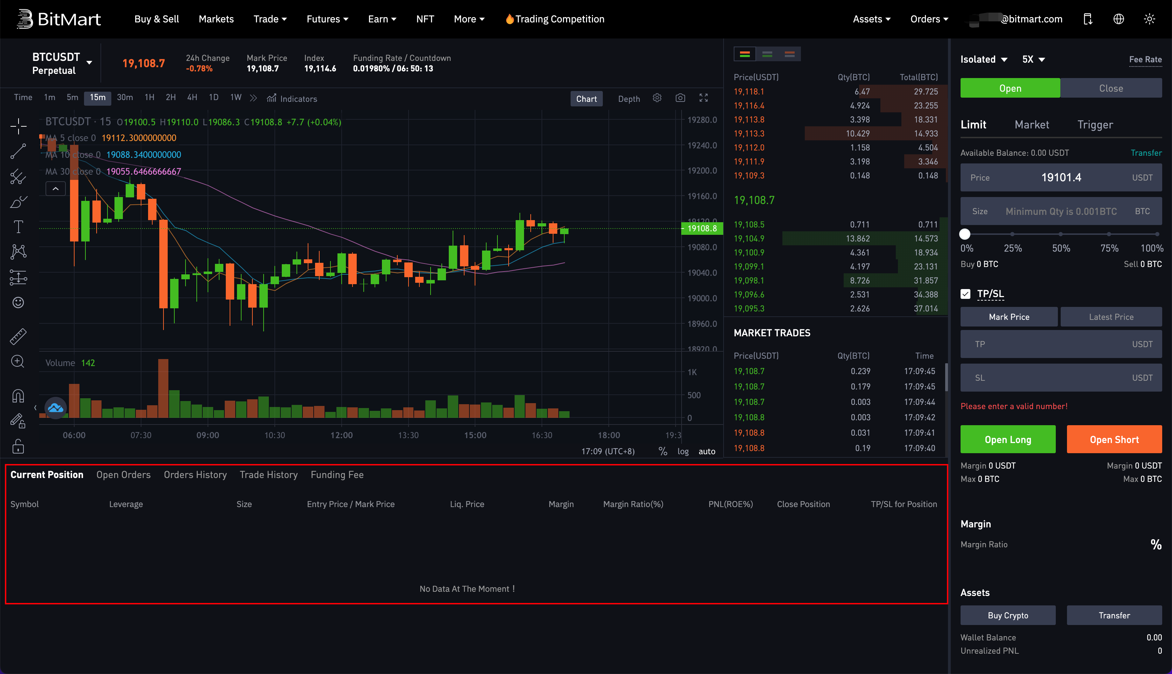Select the text annotation tool

[x=18, y=227]
